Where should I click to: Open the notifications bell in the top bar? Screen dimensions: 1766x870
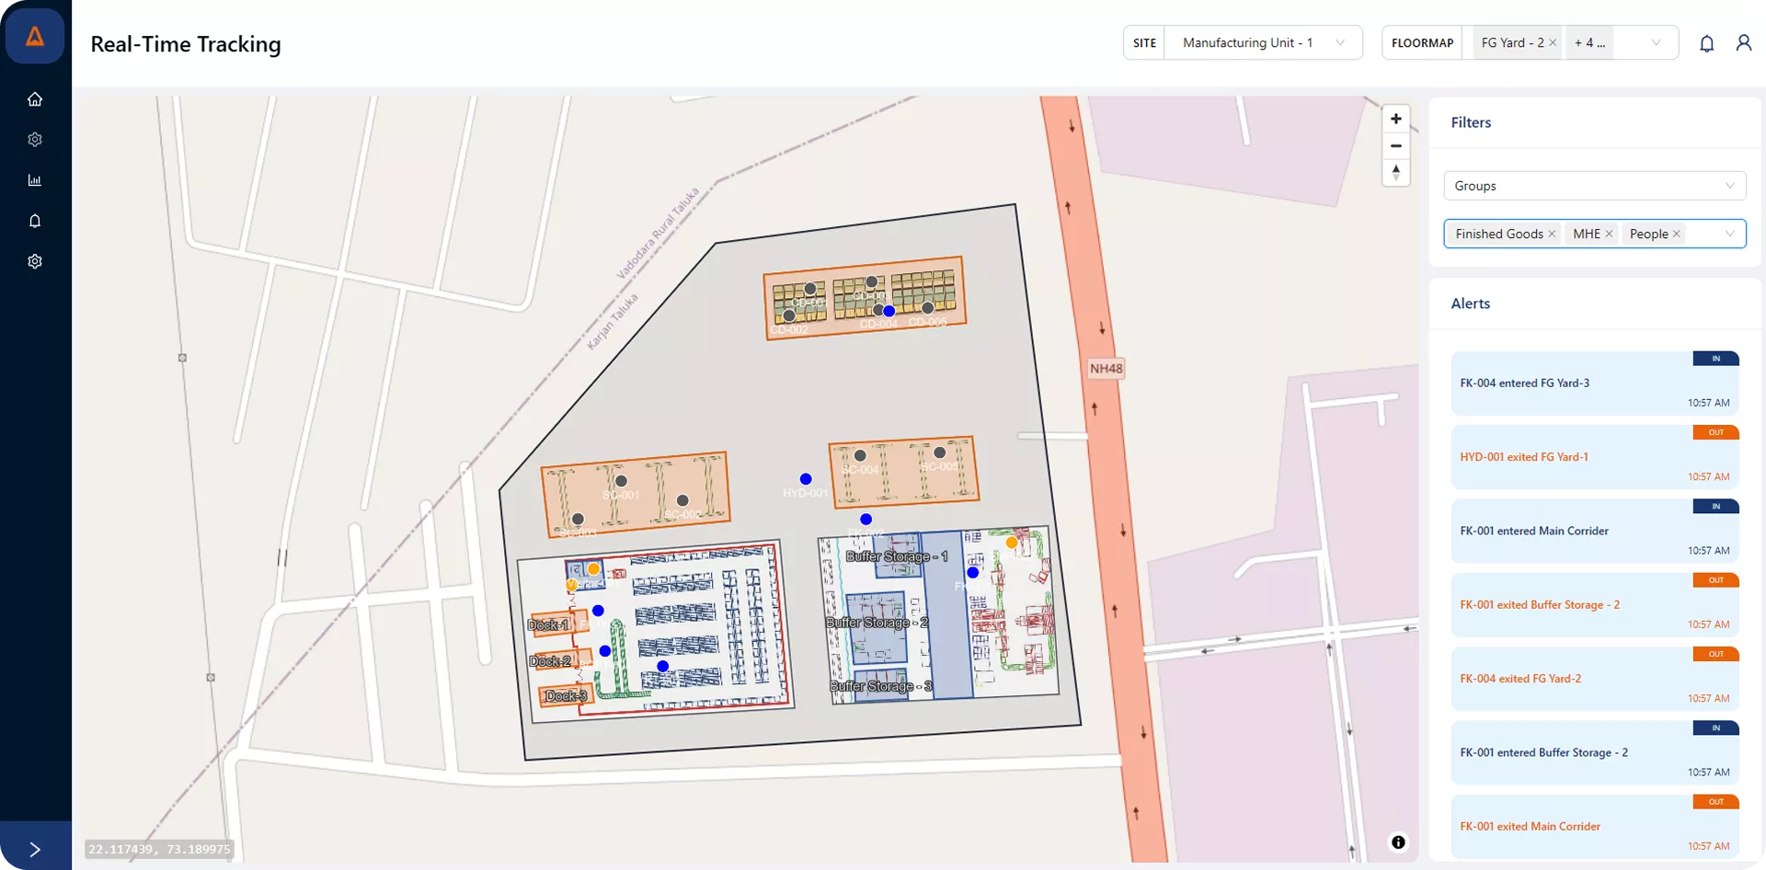(1707, 43)
